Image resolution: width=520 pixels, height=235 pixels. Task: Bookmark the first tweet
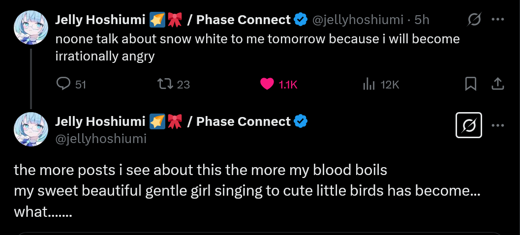[x=471, y=85]
